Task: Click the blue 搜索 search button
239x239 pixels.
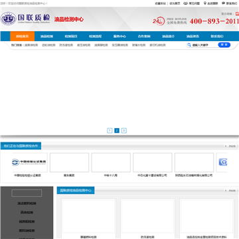Action: (x=224, y=45)
